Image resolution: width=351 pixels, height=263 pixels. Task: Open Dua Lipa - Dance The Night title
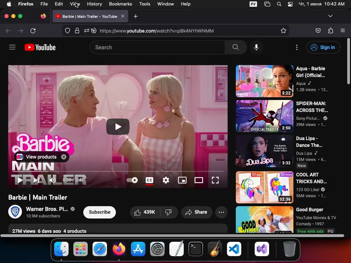[x=309, y=142]
